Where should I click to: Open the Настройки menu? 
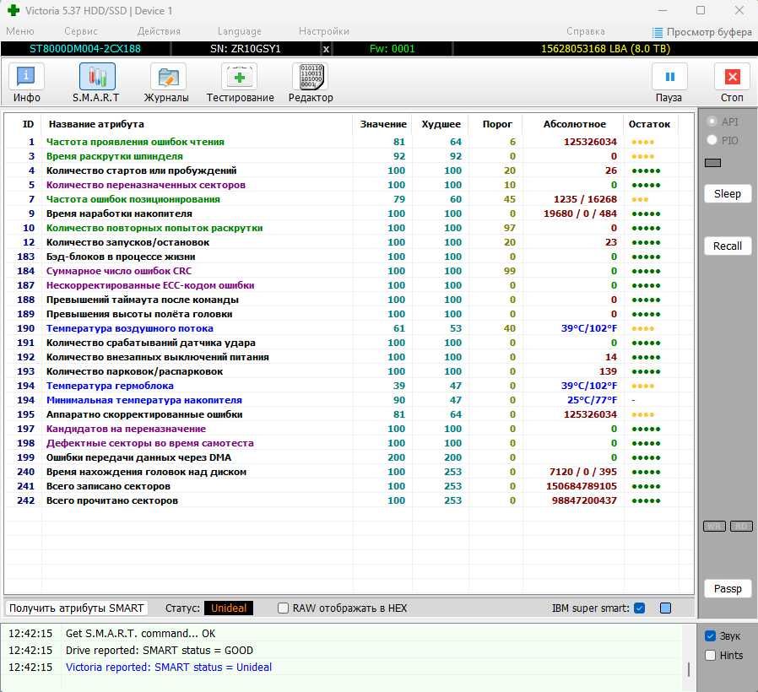click(x=324, y=31)
